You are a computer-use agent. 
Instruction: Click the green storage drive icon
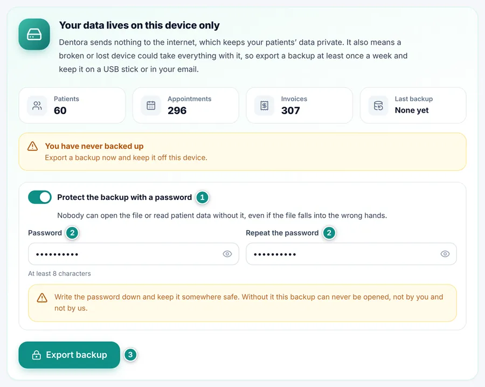click(34, 34)
